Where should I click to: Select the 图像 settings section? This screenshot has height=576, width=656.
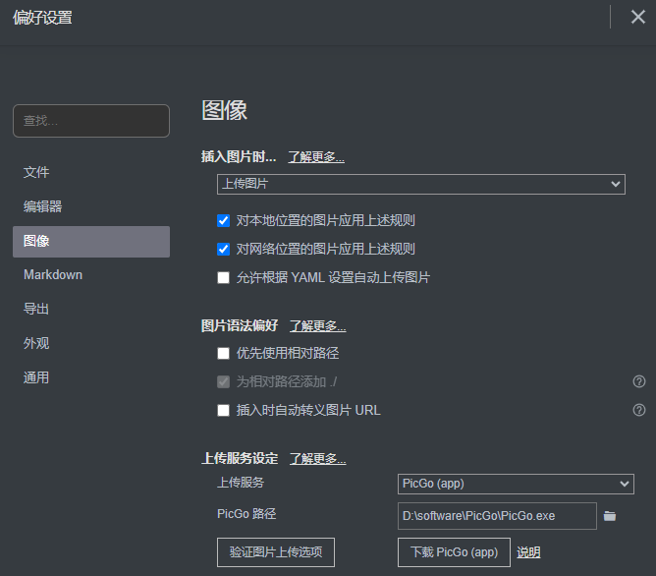[91, 242]
